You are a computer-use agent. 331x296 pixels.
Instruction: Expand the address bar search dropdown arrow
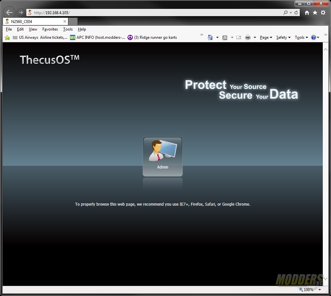291,13
